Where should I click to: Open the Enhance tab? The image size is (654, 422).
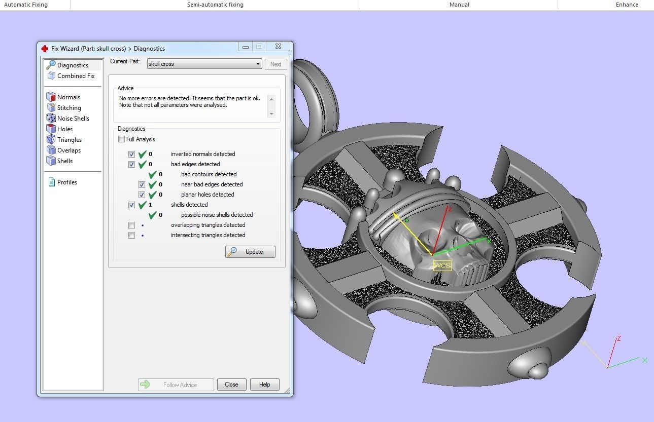tap(627, 5)
